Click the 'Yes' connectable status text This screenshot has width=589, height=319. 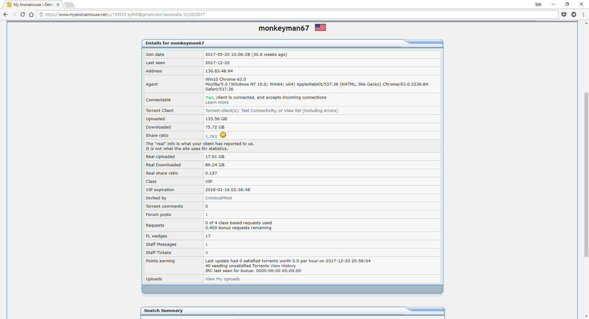(x=209, y=98)
